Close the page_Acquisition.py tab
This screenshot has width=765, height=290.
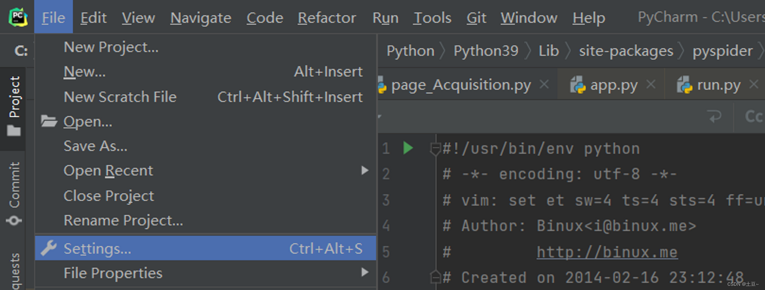click(544, 84)
